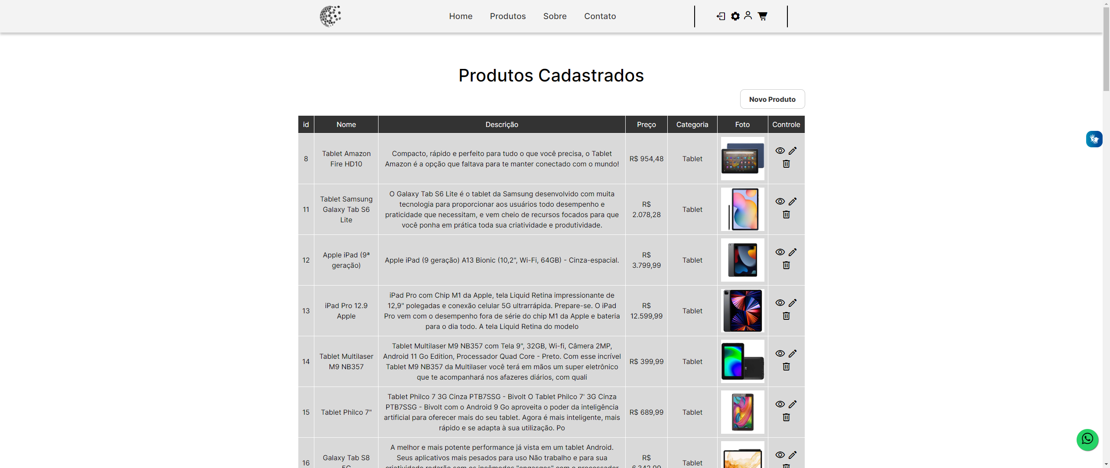Click eye icon for Tablet Multilaser M9
The height and width of the screenshot is (468, 1110).
tap(780, 354)
